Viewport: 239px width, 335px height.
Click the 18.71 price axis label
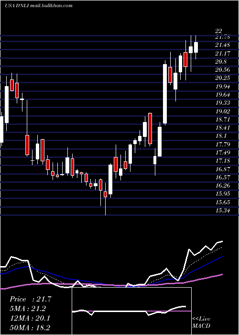tap(223, 120)
